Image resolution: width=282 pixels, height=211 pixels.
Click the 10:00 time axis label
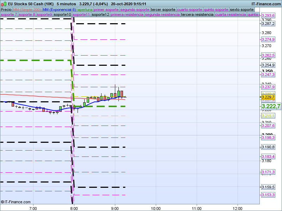click(156, 209)
